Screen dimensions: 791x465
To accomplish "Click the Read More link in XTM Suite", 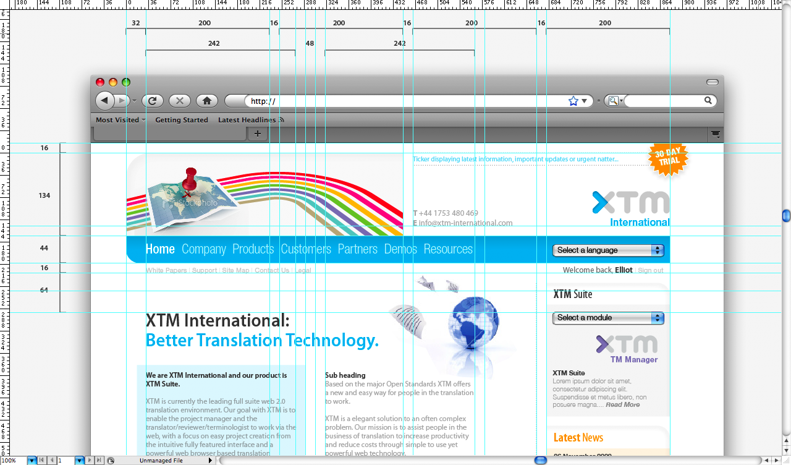I will (623, 404).
